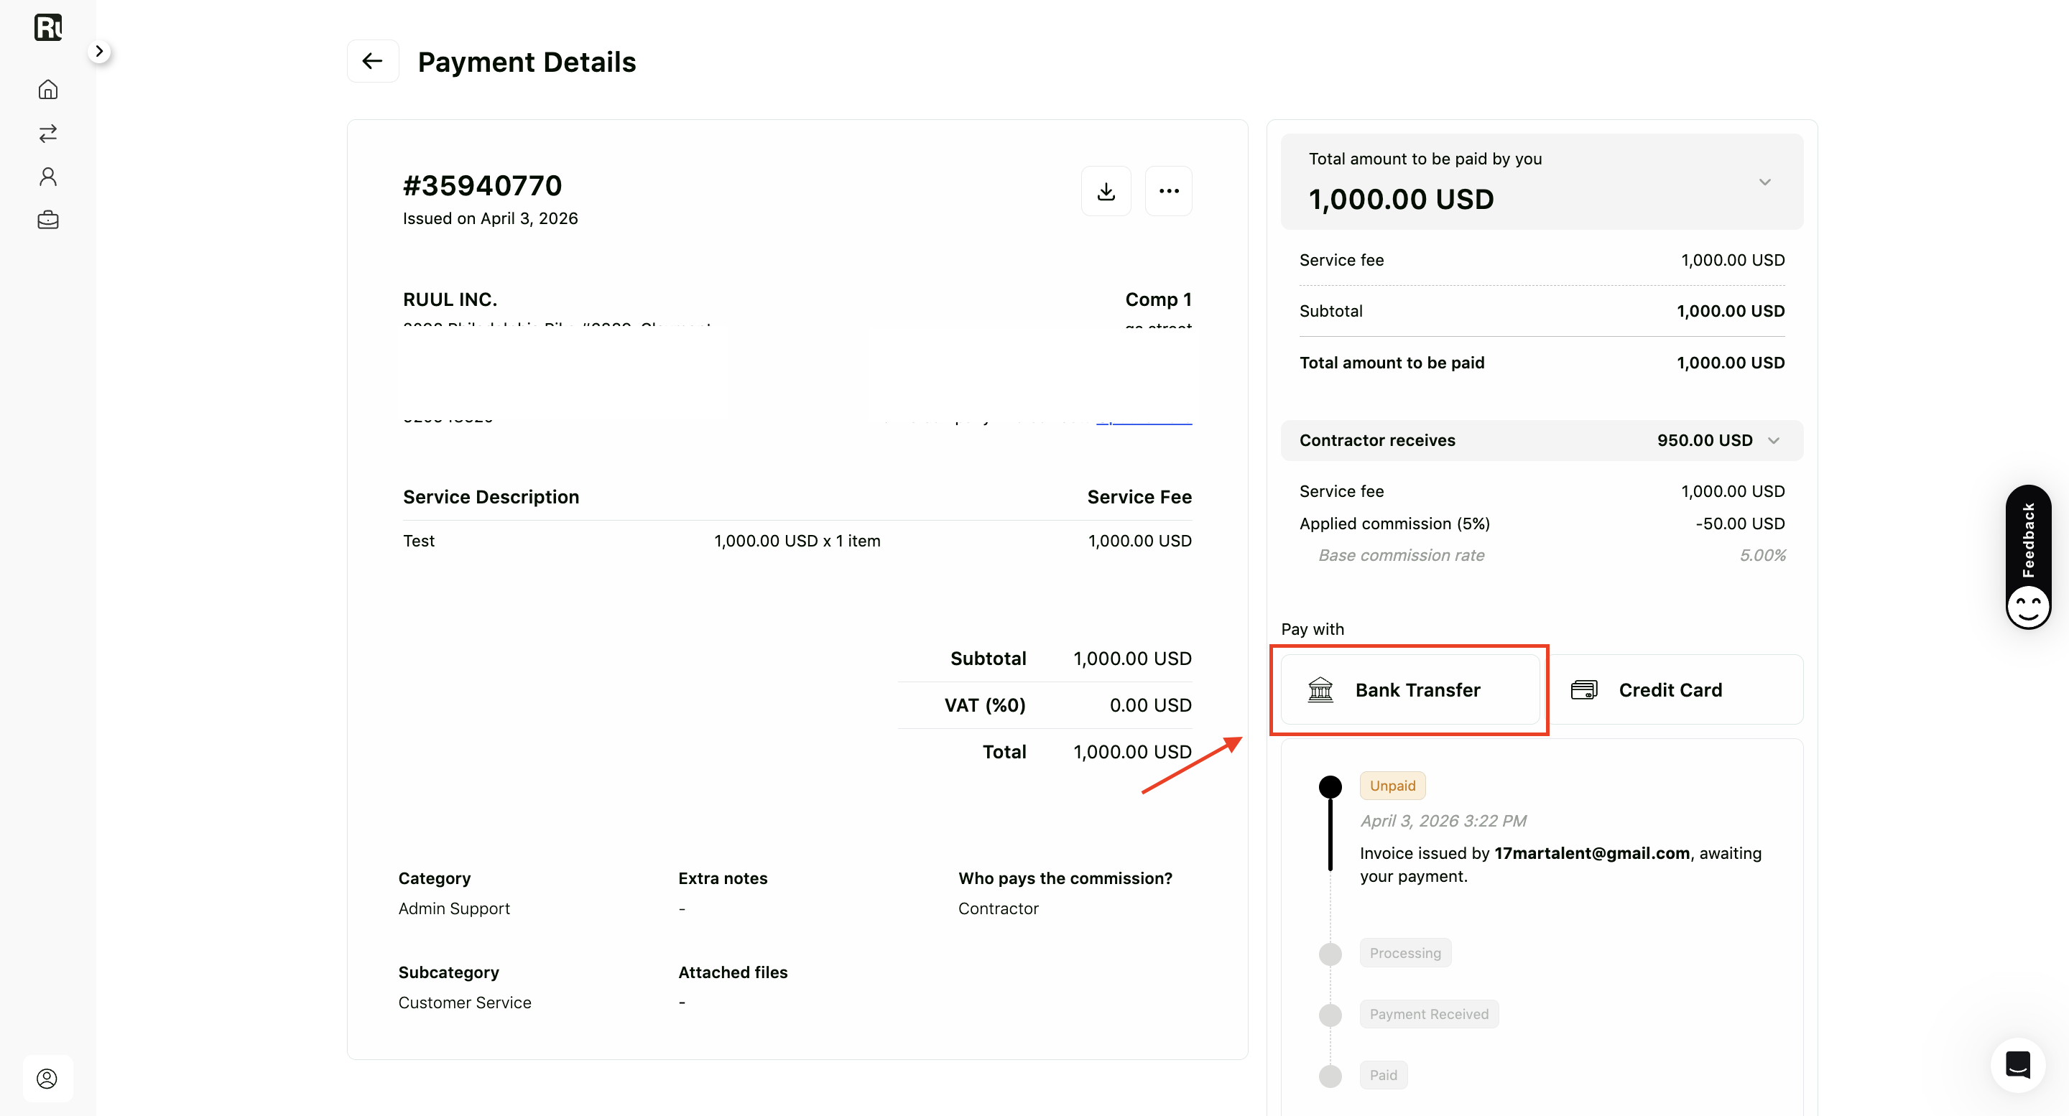Click the Ruul logo

click(x=48, y=27)
